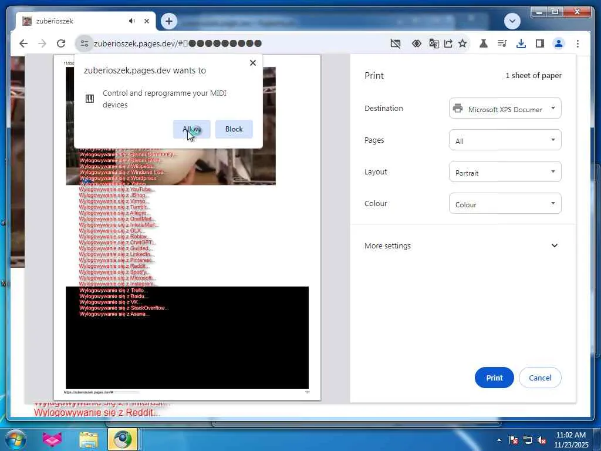
Task: Click the blue Print button
Action: (494, 378)
